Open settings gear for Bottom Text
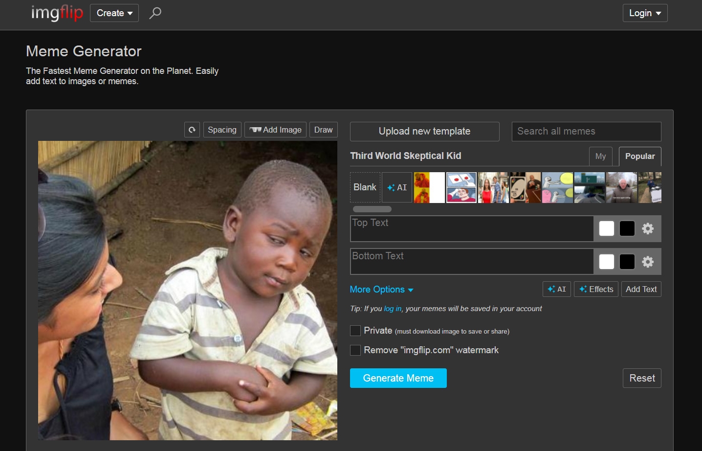 pyautogui.click(x=648, y=262)
